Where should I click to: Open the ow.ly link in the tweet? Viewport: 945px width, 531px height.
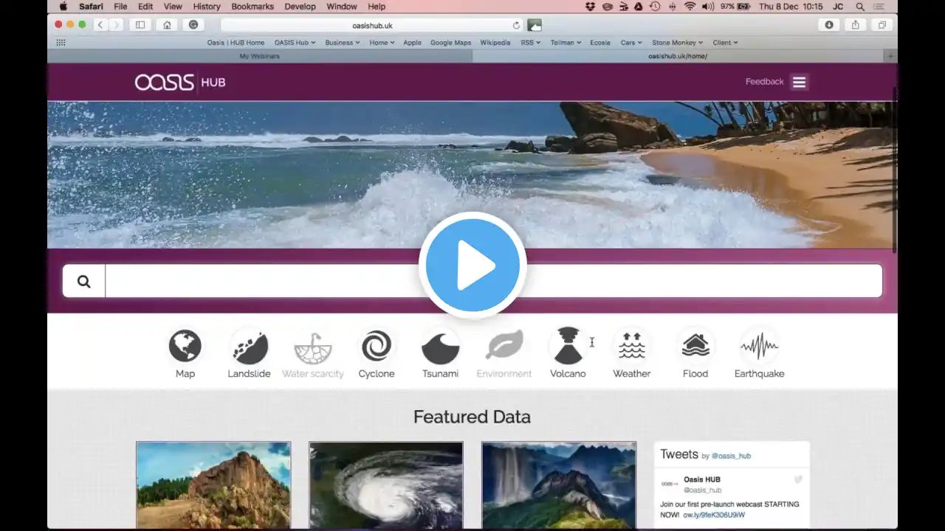tap(714, 515)
